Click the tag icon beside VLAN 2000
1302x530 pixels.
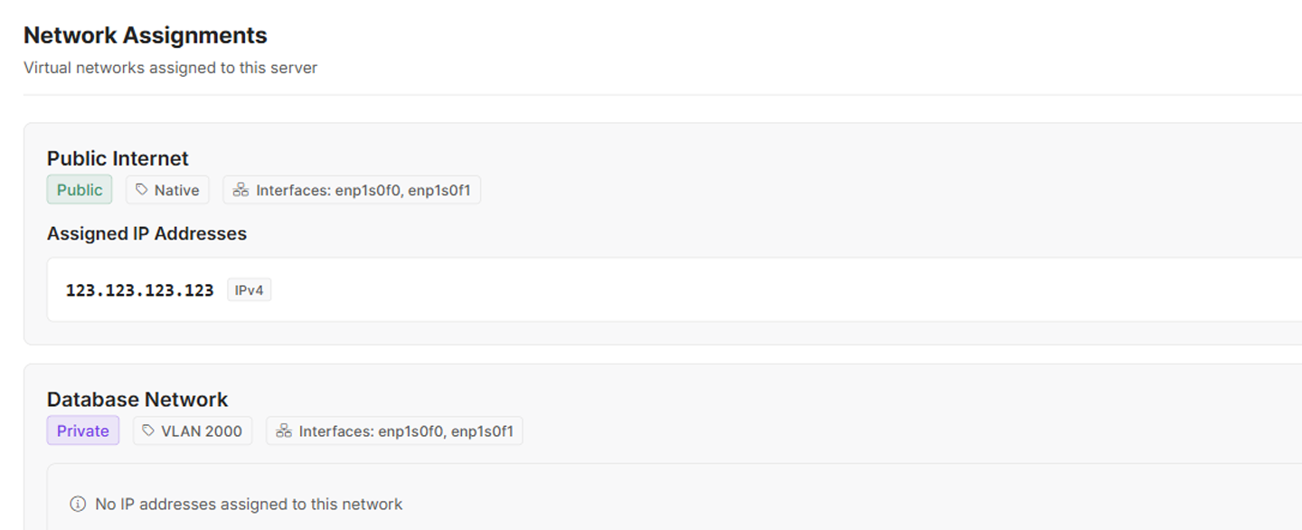click(148, 431)
